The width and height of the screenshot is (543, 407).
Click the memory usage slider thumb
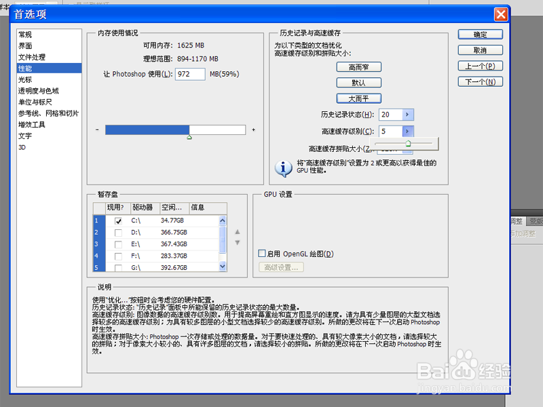coord(189,138)
